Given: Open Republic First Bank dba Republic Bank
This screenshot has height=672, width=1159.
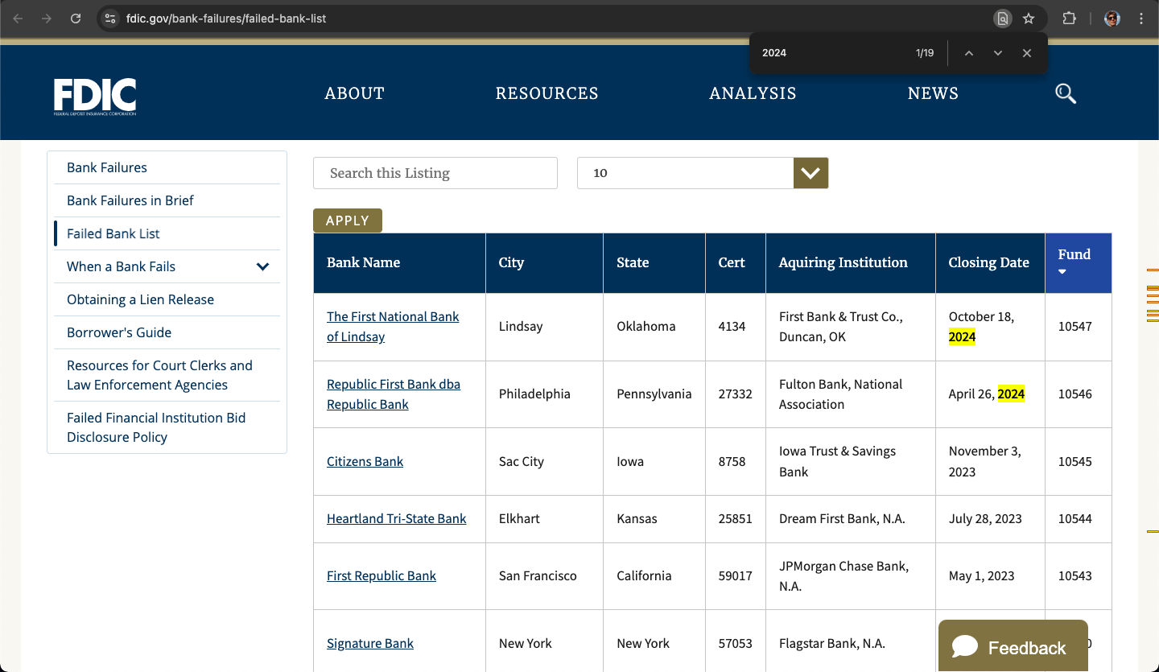Looking at the screenshot, I should pos(394,394).
